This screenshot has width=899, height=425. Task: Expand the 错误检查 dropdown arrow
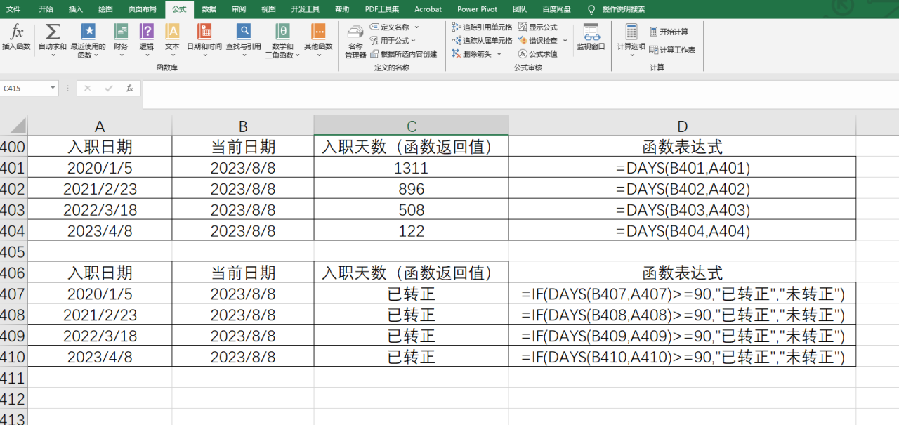coord(565,41)
